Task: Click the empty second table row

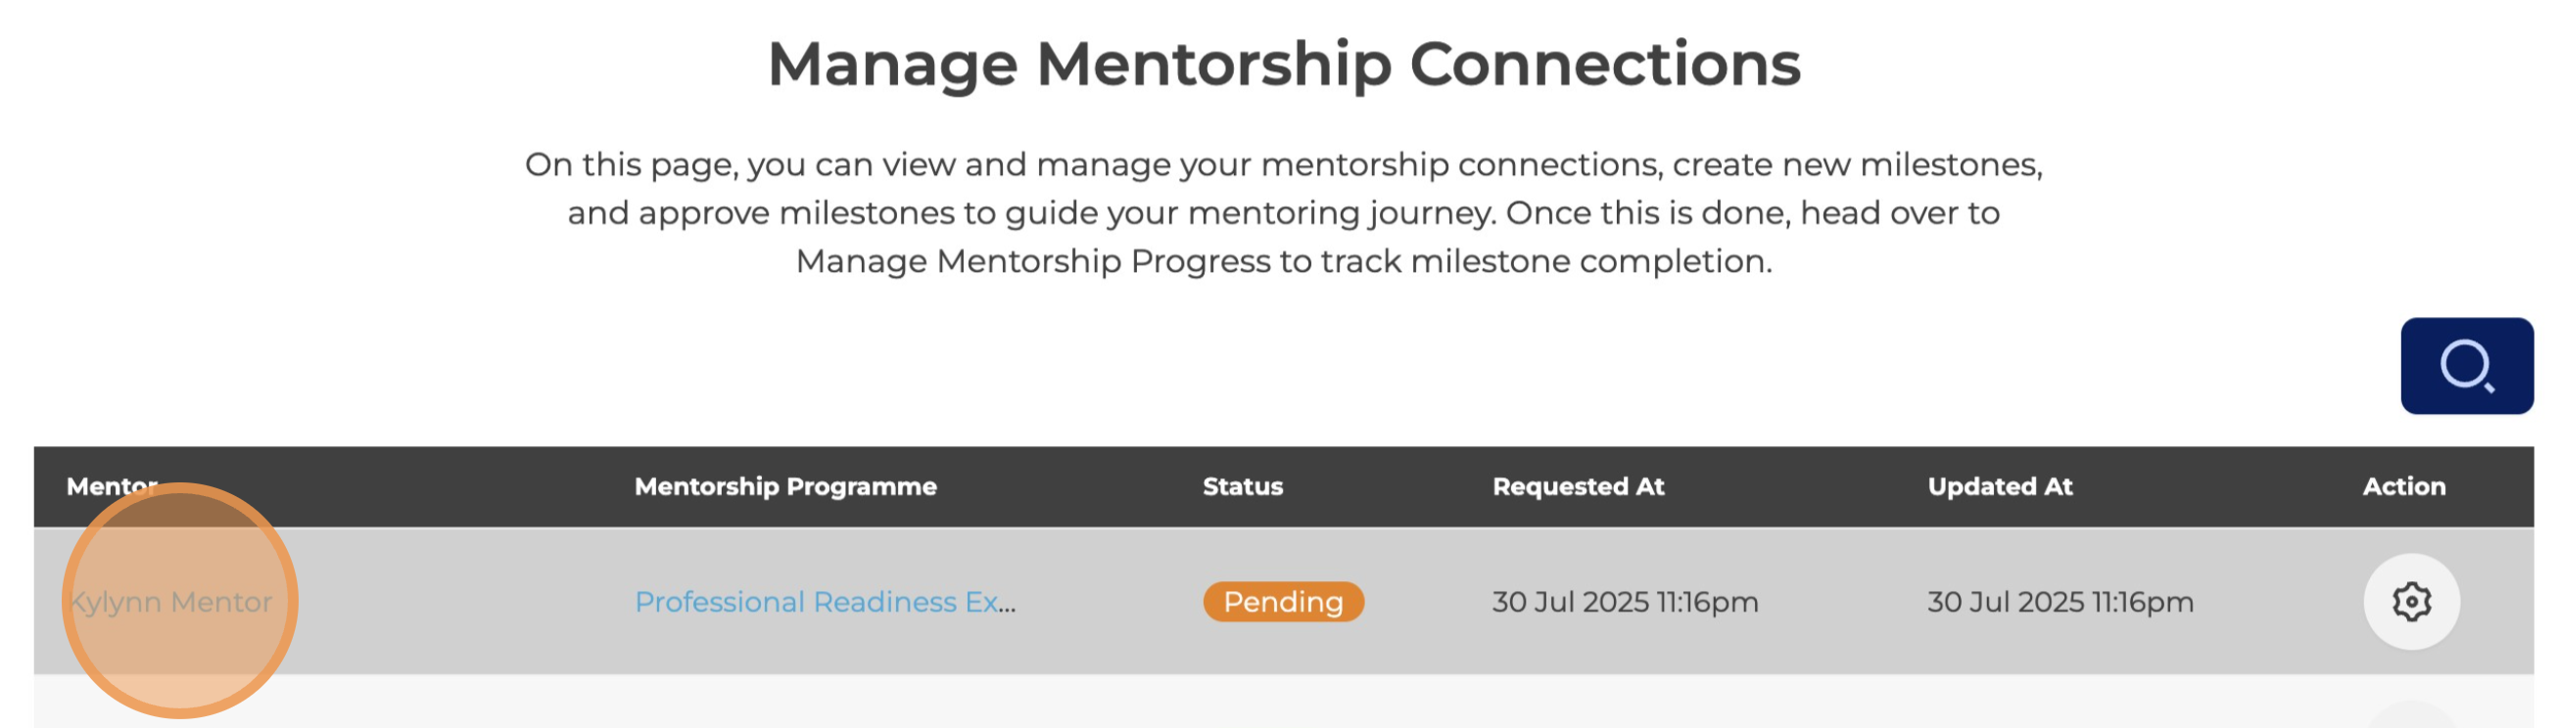Action: point(1192,705)
